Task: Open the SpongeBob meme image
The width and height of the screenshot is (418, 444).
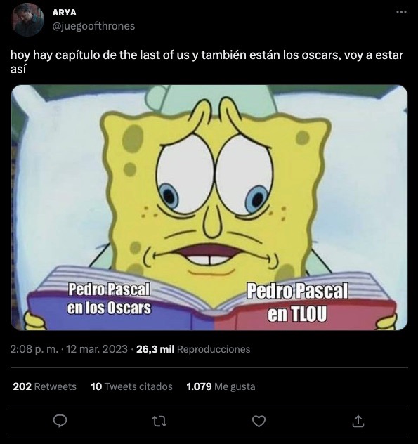Action: (209, 207)
